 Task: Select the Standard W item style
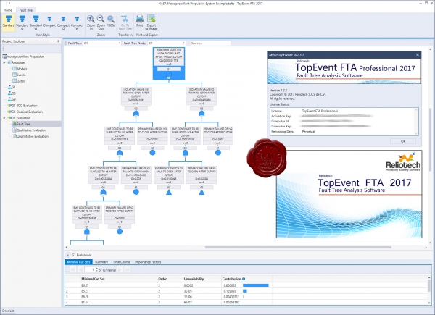pos(36,22)
